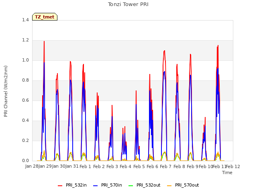Click the Feb 9 x-axis tick label

click(x=192, y=166)
